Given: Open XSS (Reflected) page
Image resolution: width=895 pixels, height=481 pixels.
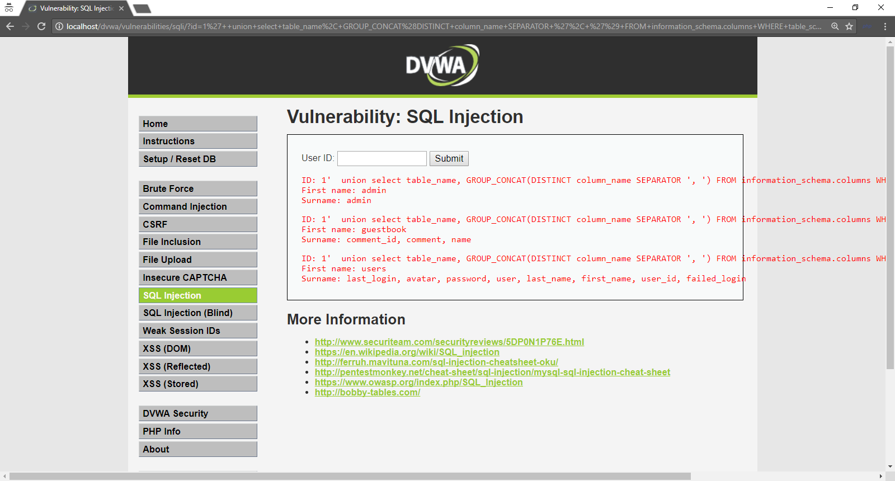Looking at the screenshot, I should click(198, 366).
